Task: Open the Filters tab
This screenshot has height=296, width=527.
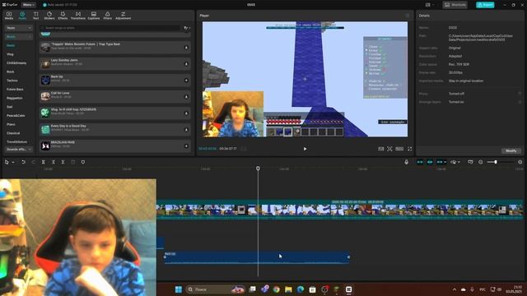Action: pyautogui.click(x=108, y=16)
